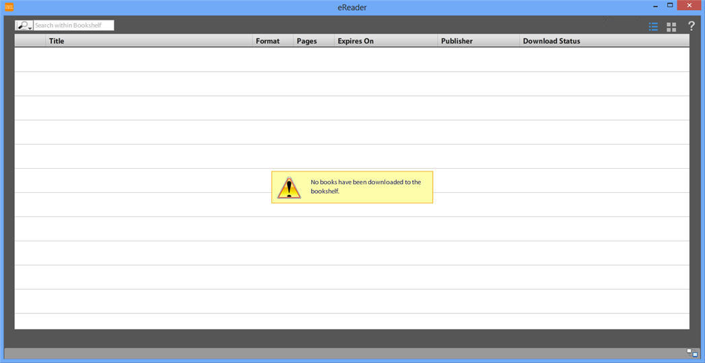Screen dimensions: 705x363
Task: Sort by Title column header
Action: click(x=148, y=41)
